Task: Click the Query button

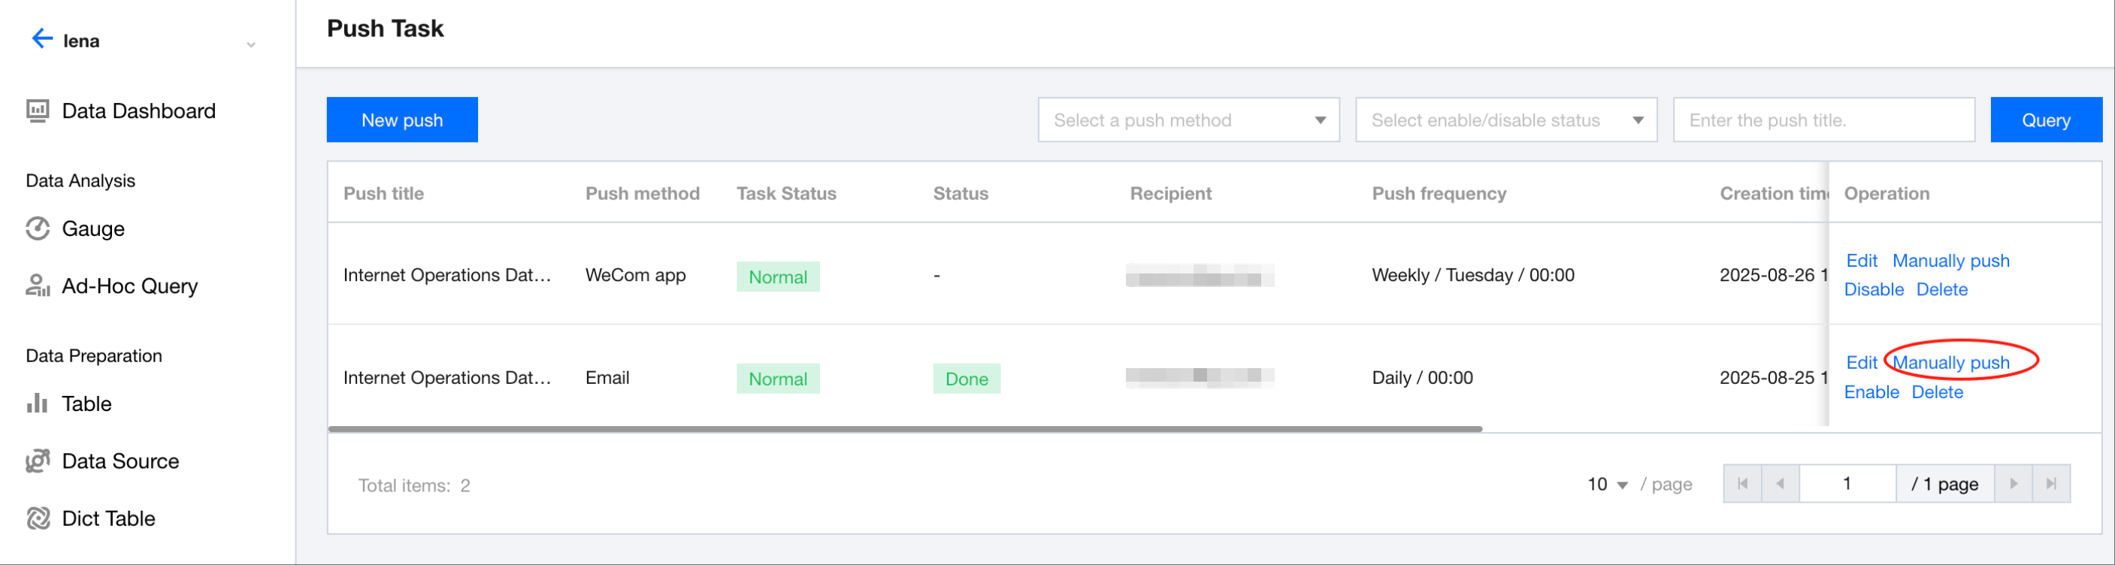Action: [2045, 120]
